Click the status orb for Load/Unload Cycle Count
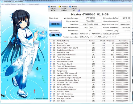 point(51,68)
